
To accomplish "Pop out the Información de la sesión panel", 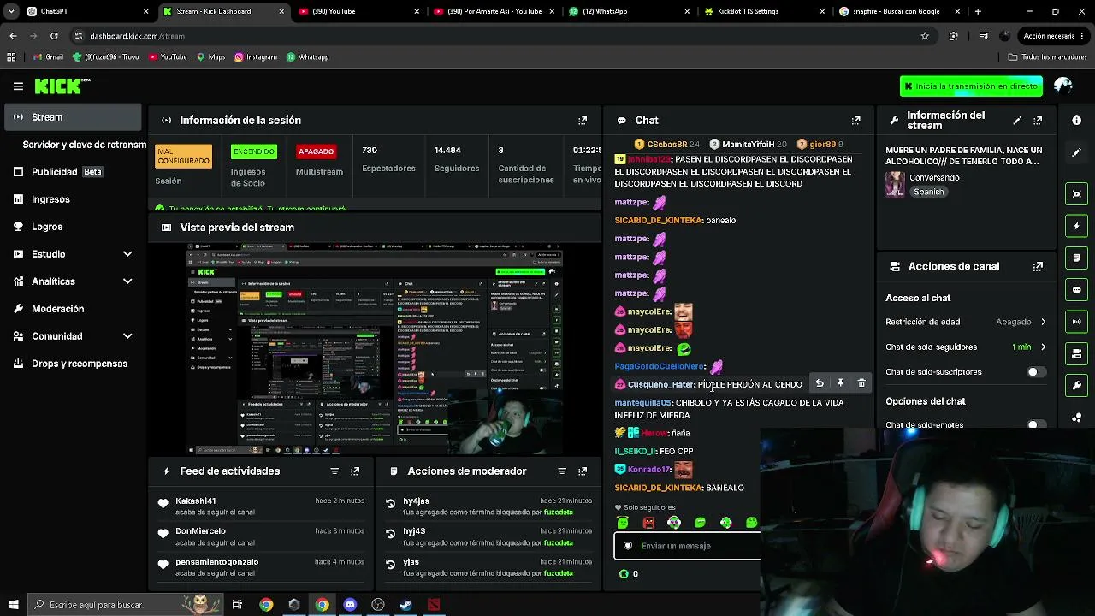I will (583, 121).
